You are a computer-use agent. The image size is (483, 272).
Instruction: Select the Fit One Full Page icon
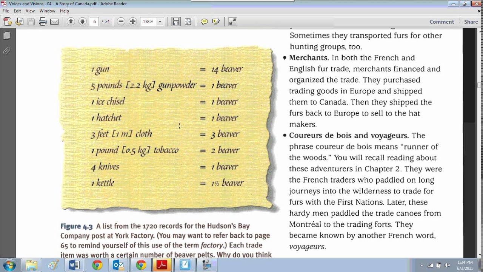click(188, 22)
